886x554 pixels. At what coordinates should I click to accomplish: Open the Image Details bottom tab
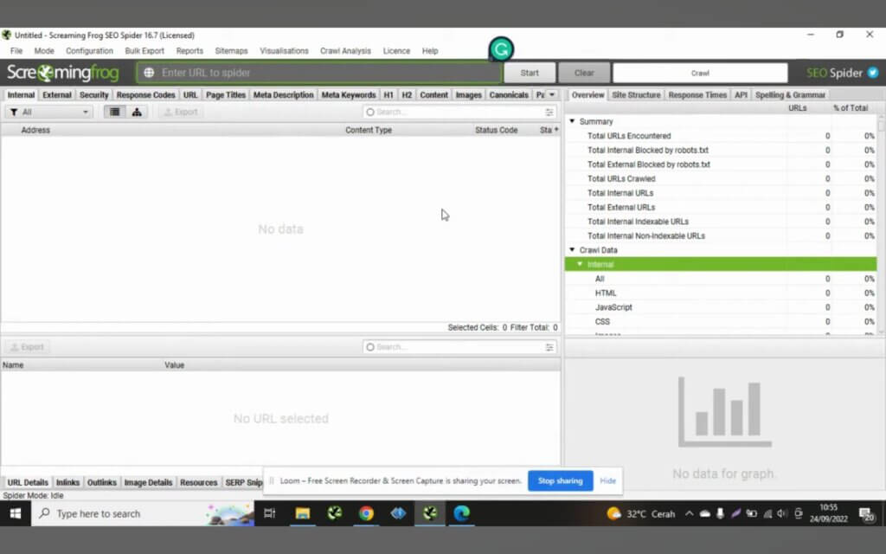pos(148,482)
